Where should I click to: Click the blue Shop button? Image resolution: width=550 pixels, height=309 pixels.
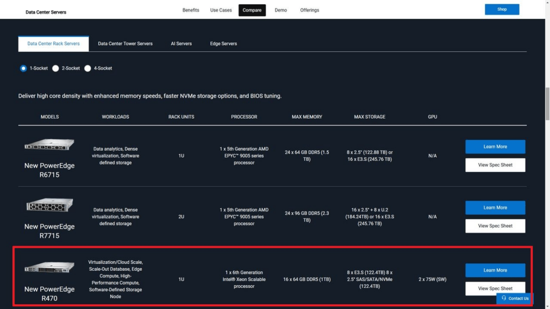coord(502,10)
